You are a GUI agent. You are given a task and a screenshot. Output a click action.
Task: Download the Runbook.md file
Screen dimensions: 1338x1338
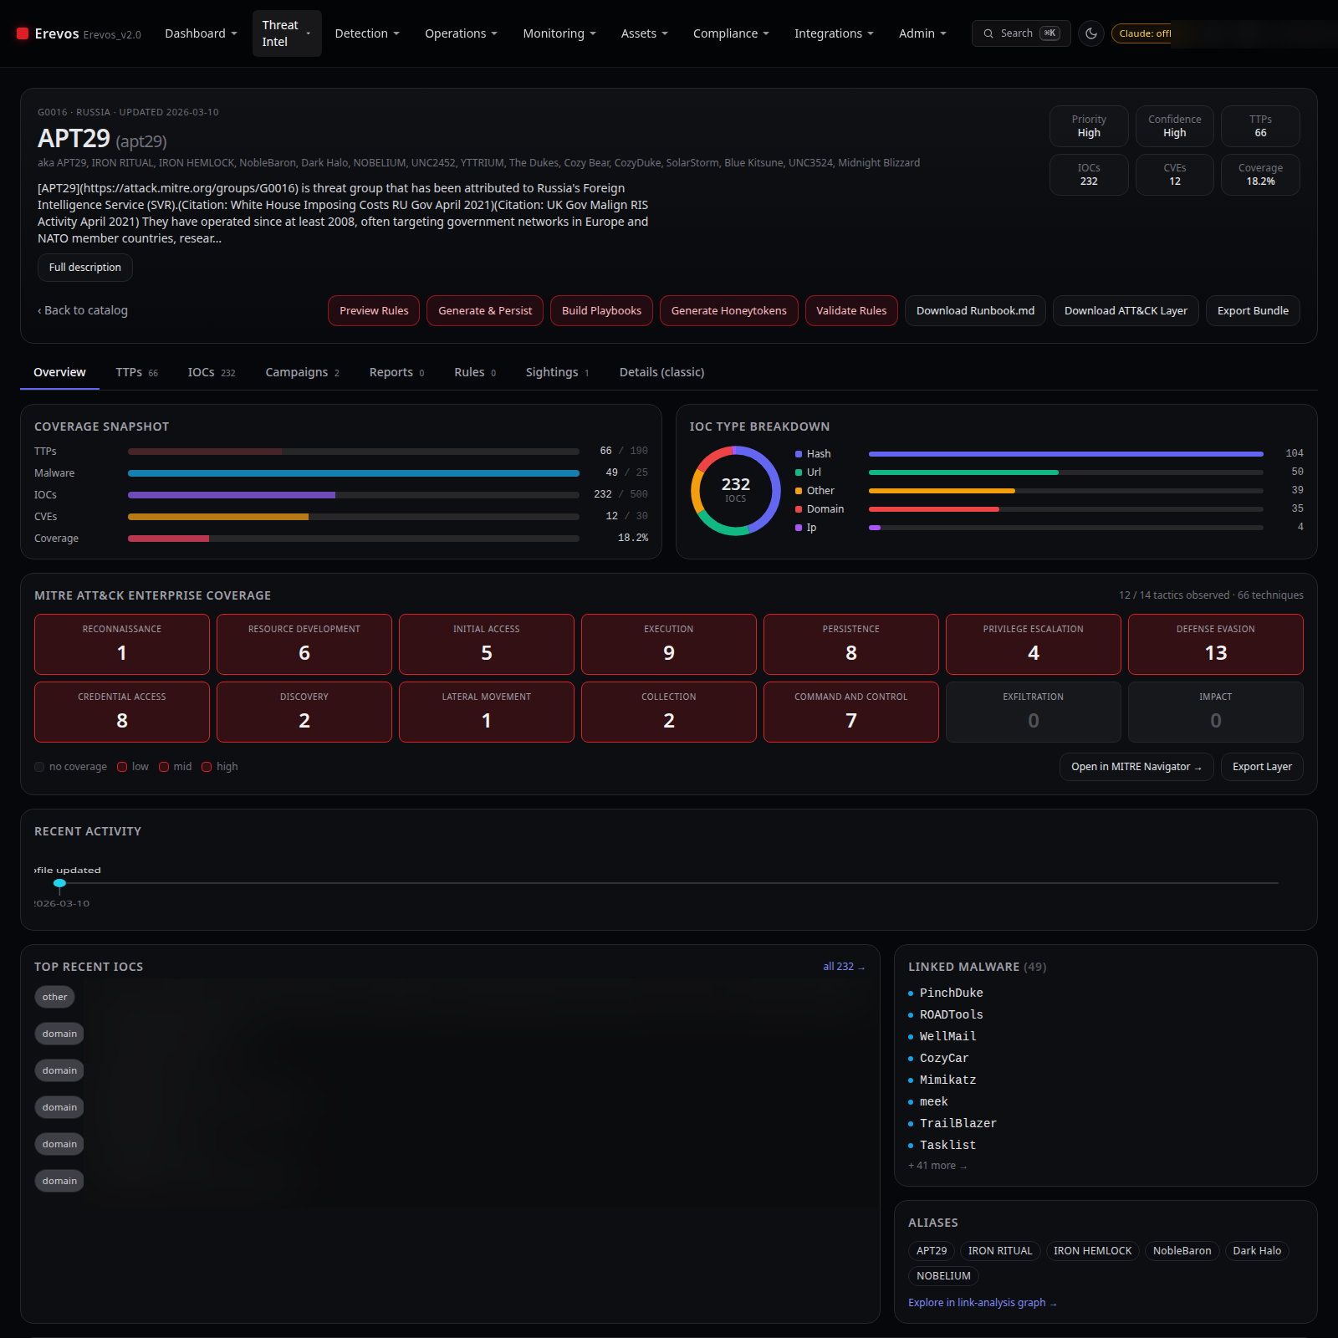pos(975,311)
